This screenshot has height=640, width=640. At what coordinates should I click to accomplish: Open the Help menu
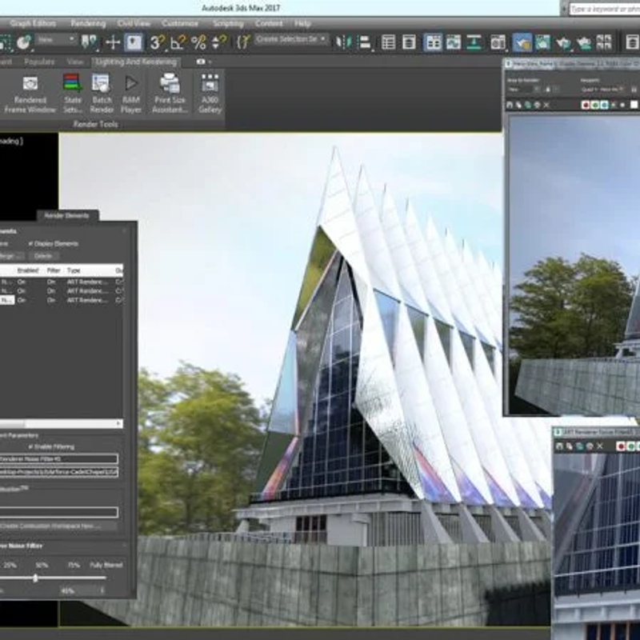tap(302, 23)
